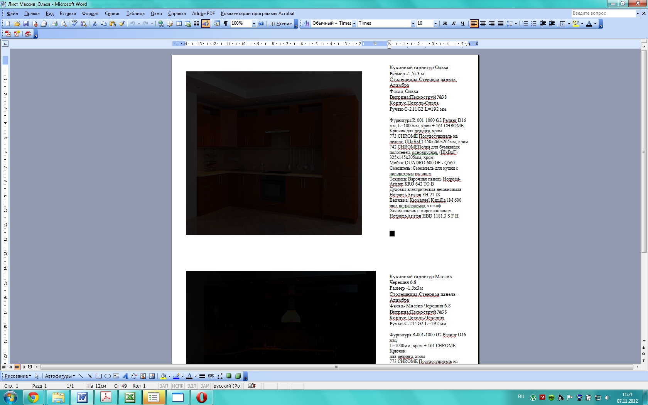Expand line spacing dropdown arrow
The width and height of the screenshot is (648, 405).
click(x=516, y=24)
